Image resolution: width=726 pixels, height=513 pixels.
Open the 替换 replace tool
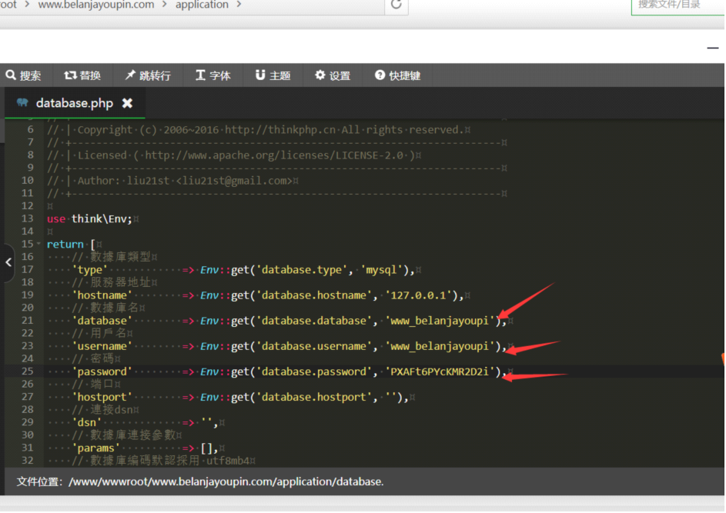tap(82, 75)
